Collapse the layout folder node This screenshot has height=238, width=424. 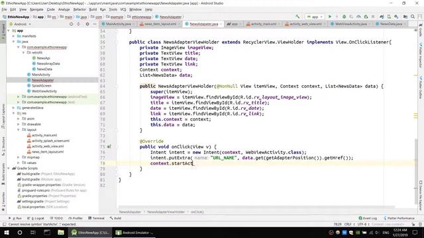(x=19, y=130)
